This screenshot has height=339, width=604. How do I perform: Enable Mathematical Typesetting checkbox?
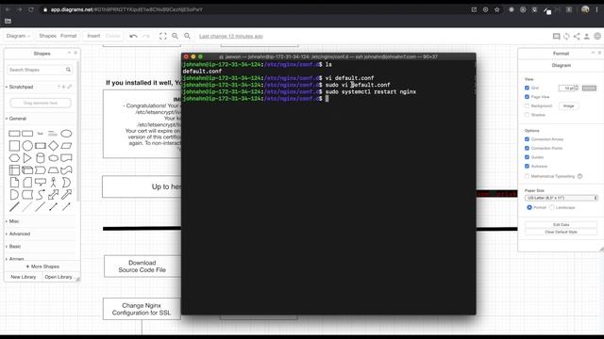tap(527, 176)
